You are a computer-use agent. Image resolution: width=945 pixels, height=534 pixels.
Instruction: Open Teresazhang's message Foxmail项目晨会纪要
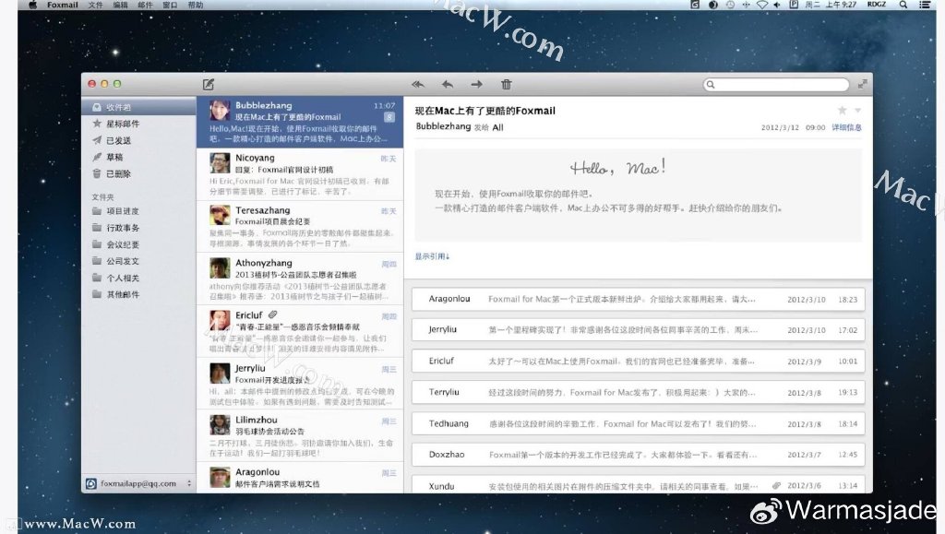(300, 227)
